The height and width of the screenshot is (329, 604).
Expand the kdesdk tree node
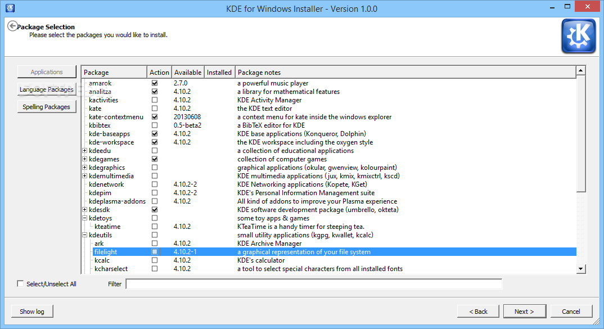[85, 210]
